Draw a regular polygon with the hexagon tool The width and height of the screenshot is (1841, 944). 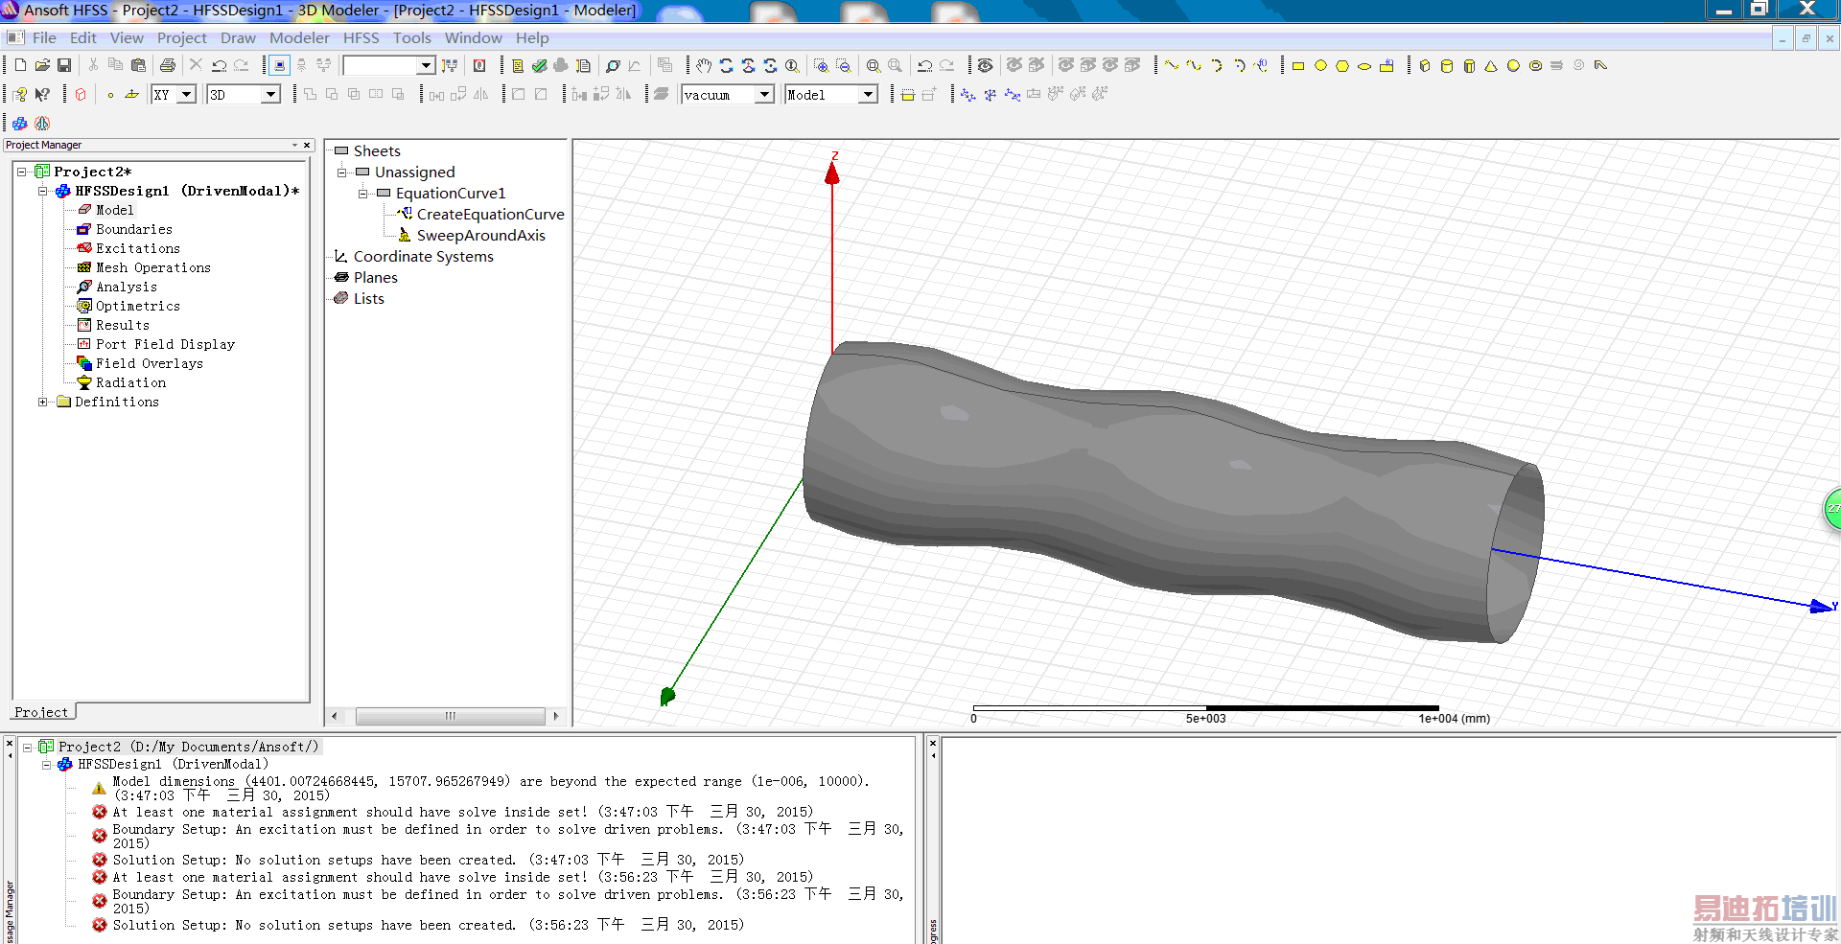[x=1342, y=66]
